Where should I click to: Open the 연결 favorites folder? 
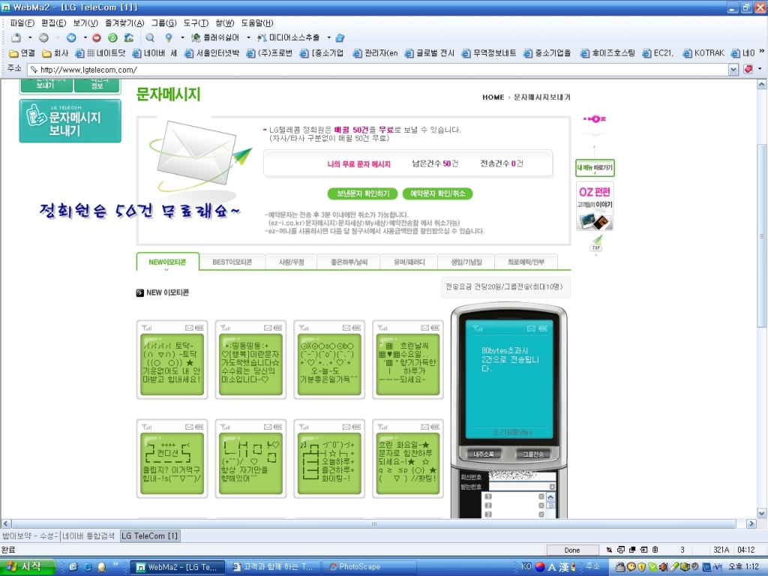click(22, 53)
